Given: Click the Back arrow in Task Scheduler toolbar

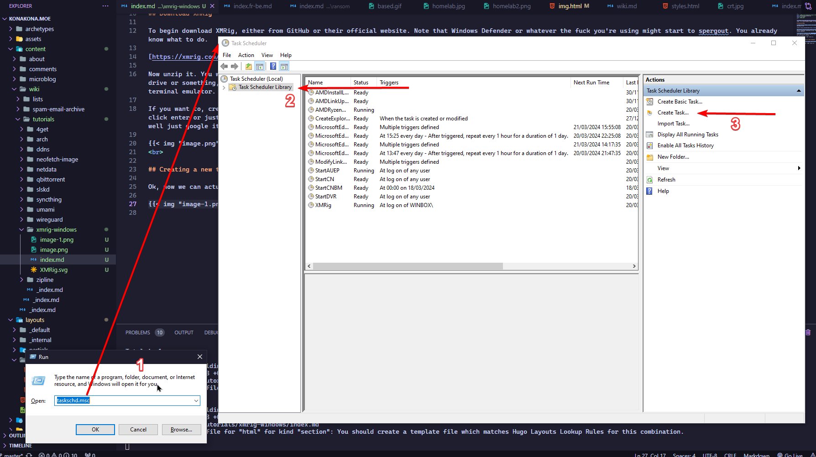Looking at the screenshot, I should pos(224,67).
